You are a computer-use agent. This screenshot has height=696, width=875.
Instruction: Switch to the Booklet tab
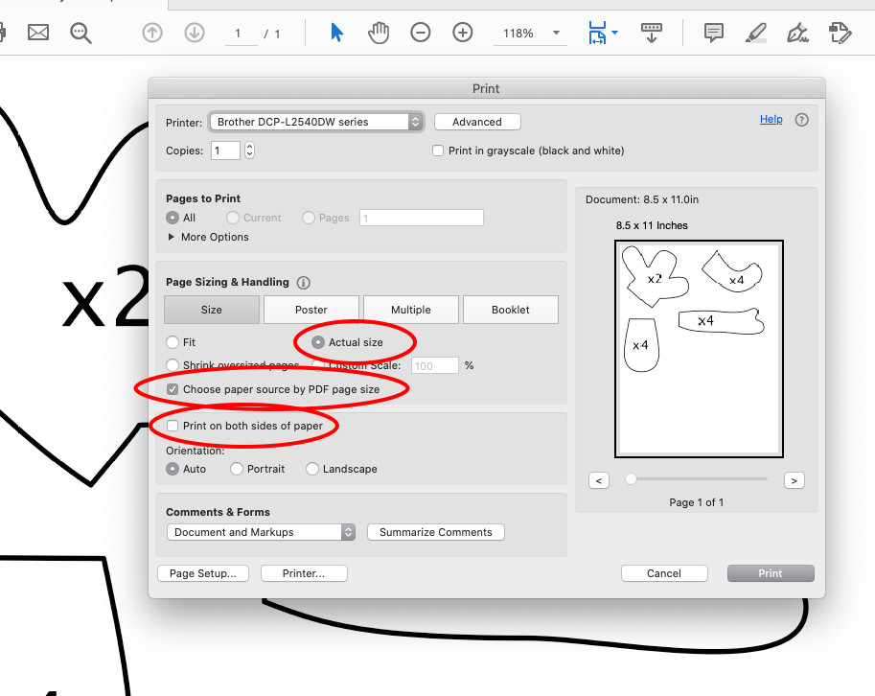510,309
